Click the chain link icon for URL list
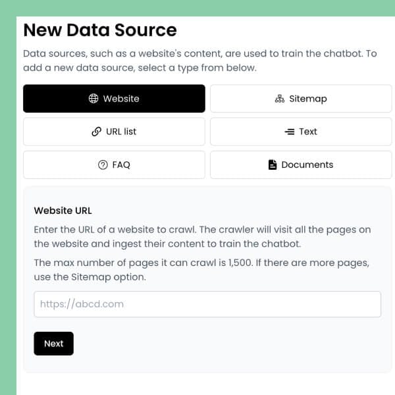The height and width of the screenshot is (395, 395). click(x=97, y=132)
